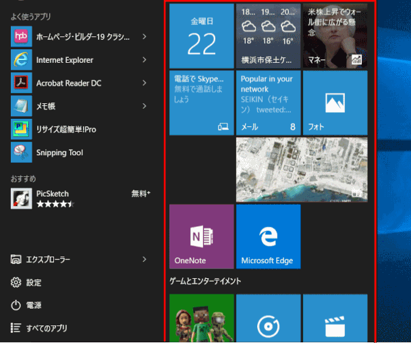Launch リサイズ超簡単!Pro app icon

click(x=21, y=129)
